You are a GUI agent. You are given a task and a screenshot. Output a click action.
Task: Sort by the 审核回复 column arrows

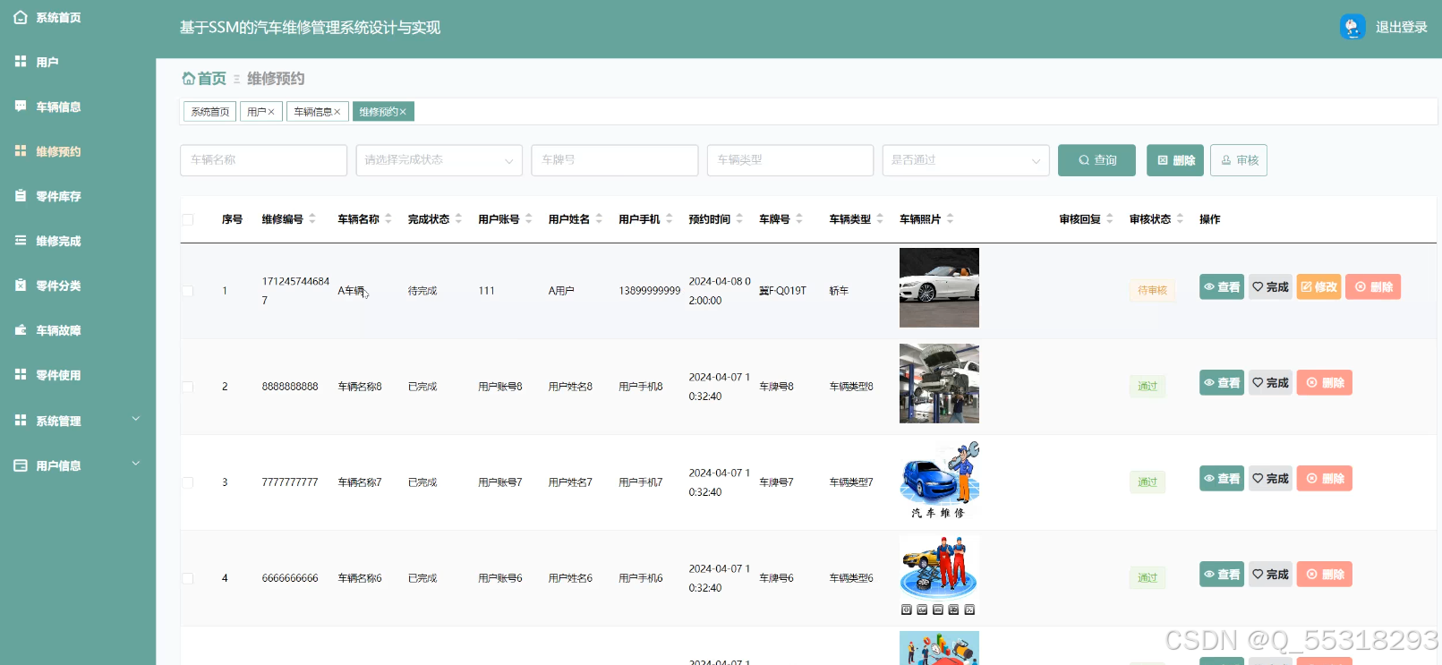pyautogui.click(x=1110, y=218)
